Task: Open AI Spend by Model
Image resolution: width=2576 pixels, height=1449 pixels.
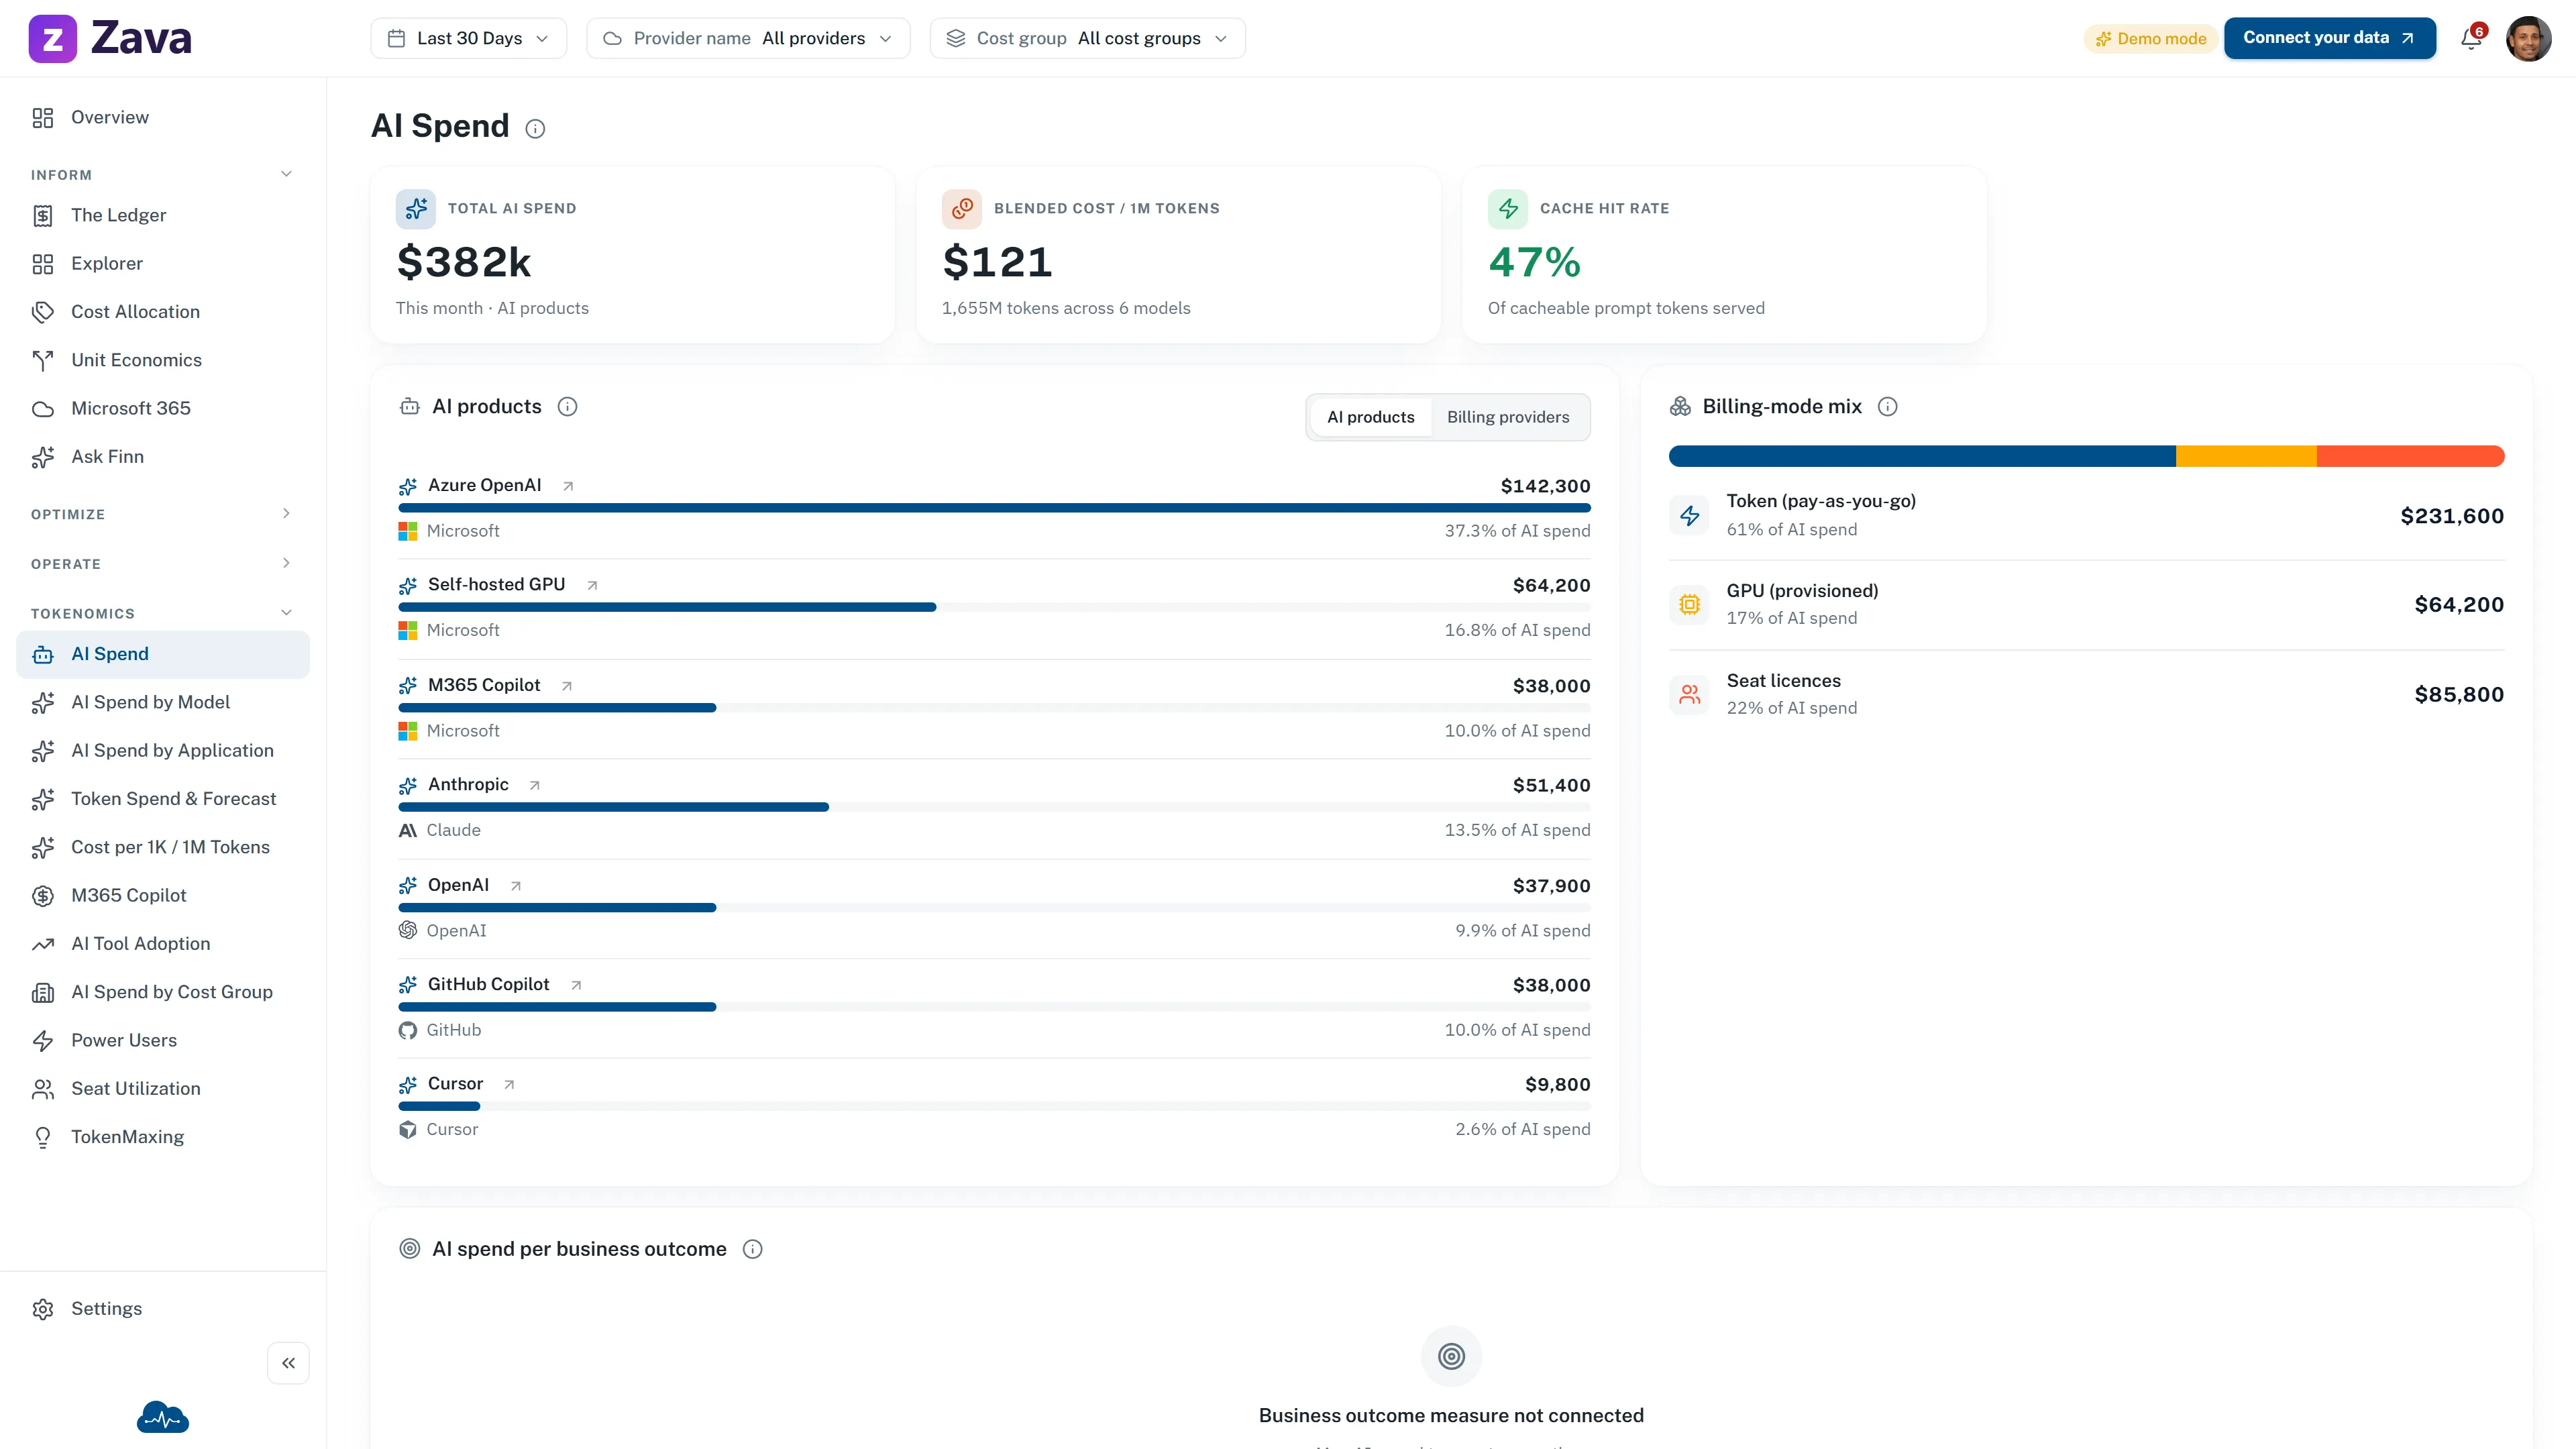Action: coord(163,702)
